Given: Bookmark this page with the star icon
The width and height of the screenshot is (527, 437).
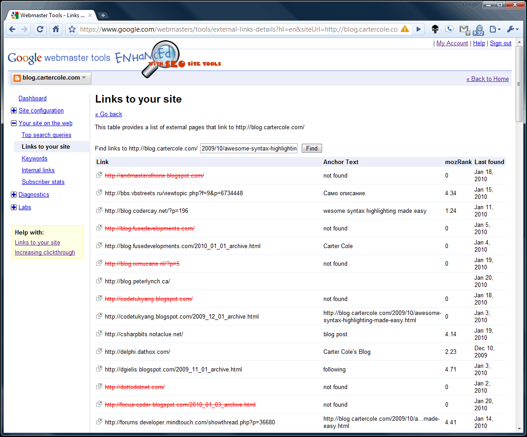Looking at the screenshot, I should pyautogui.click(x=71, y=29).
